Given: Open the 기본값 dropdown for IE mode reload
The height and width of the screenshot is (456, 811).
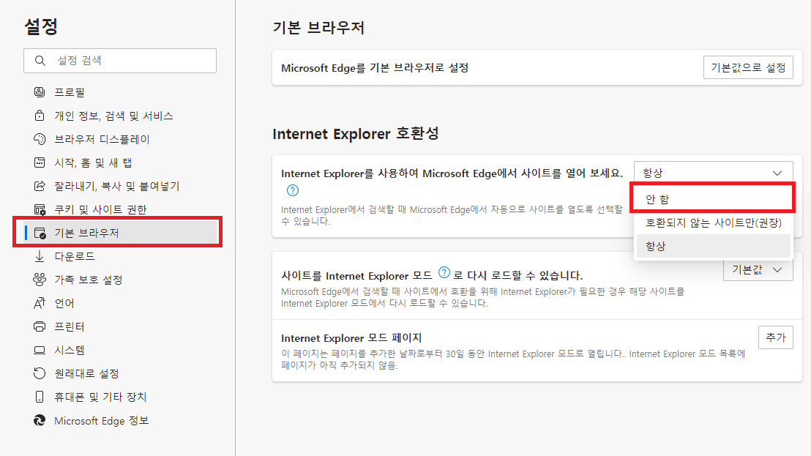Looking at the screenshot, I should point(758,270).
